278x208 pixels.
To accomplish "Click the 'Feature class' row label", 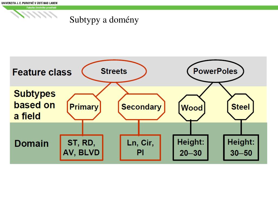I will point(42,72).
